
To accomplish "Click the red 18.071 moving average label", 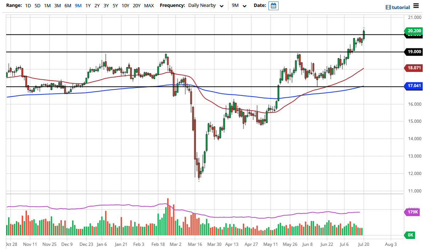I will pos(414,68).
